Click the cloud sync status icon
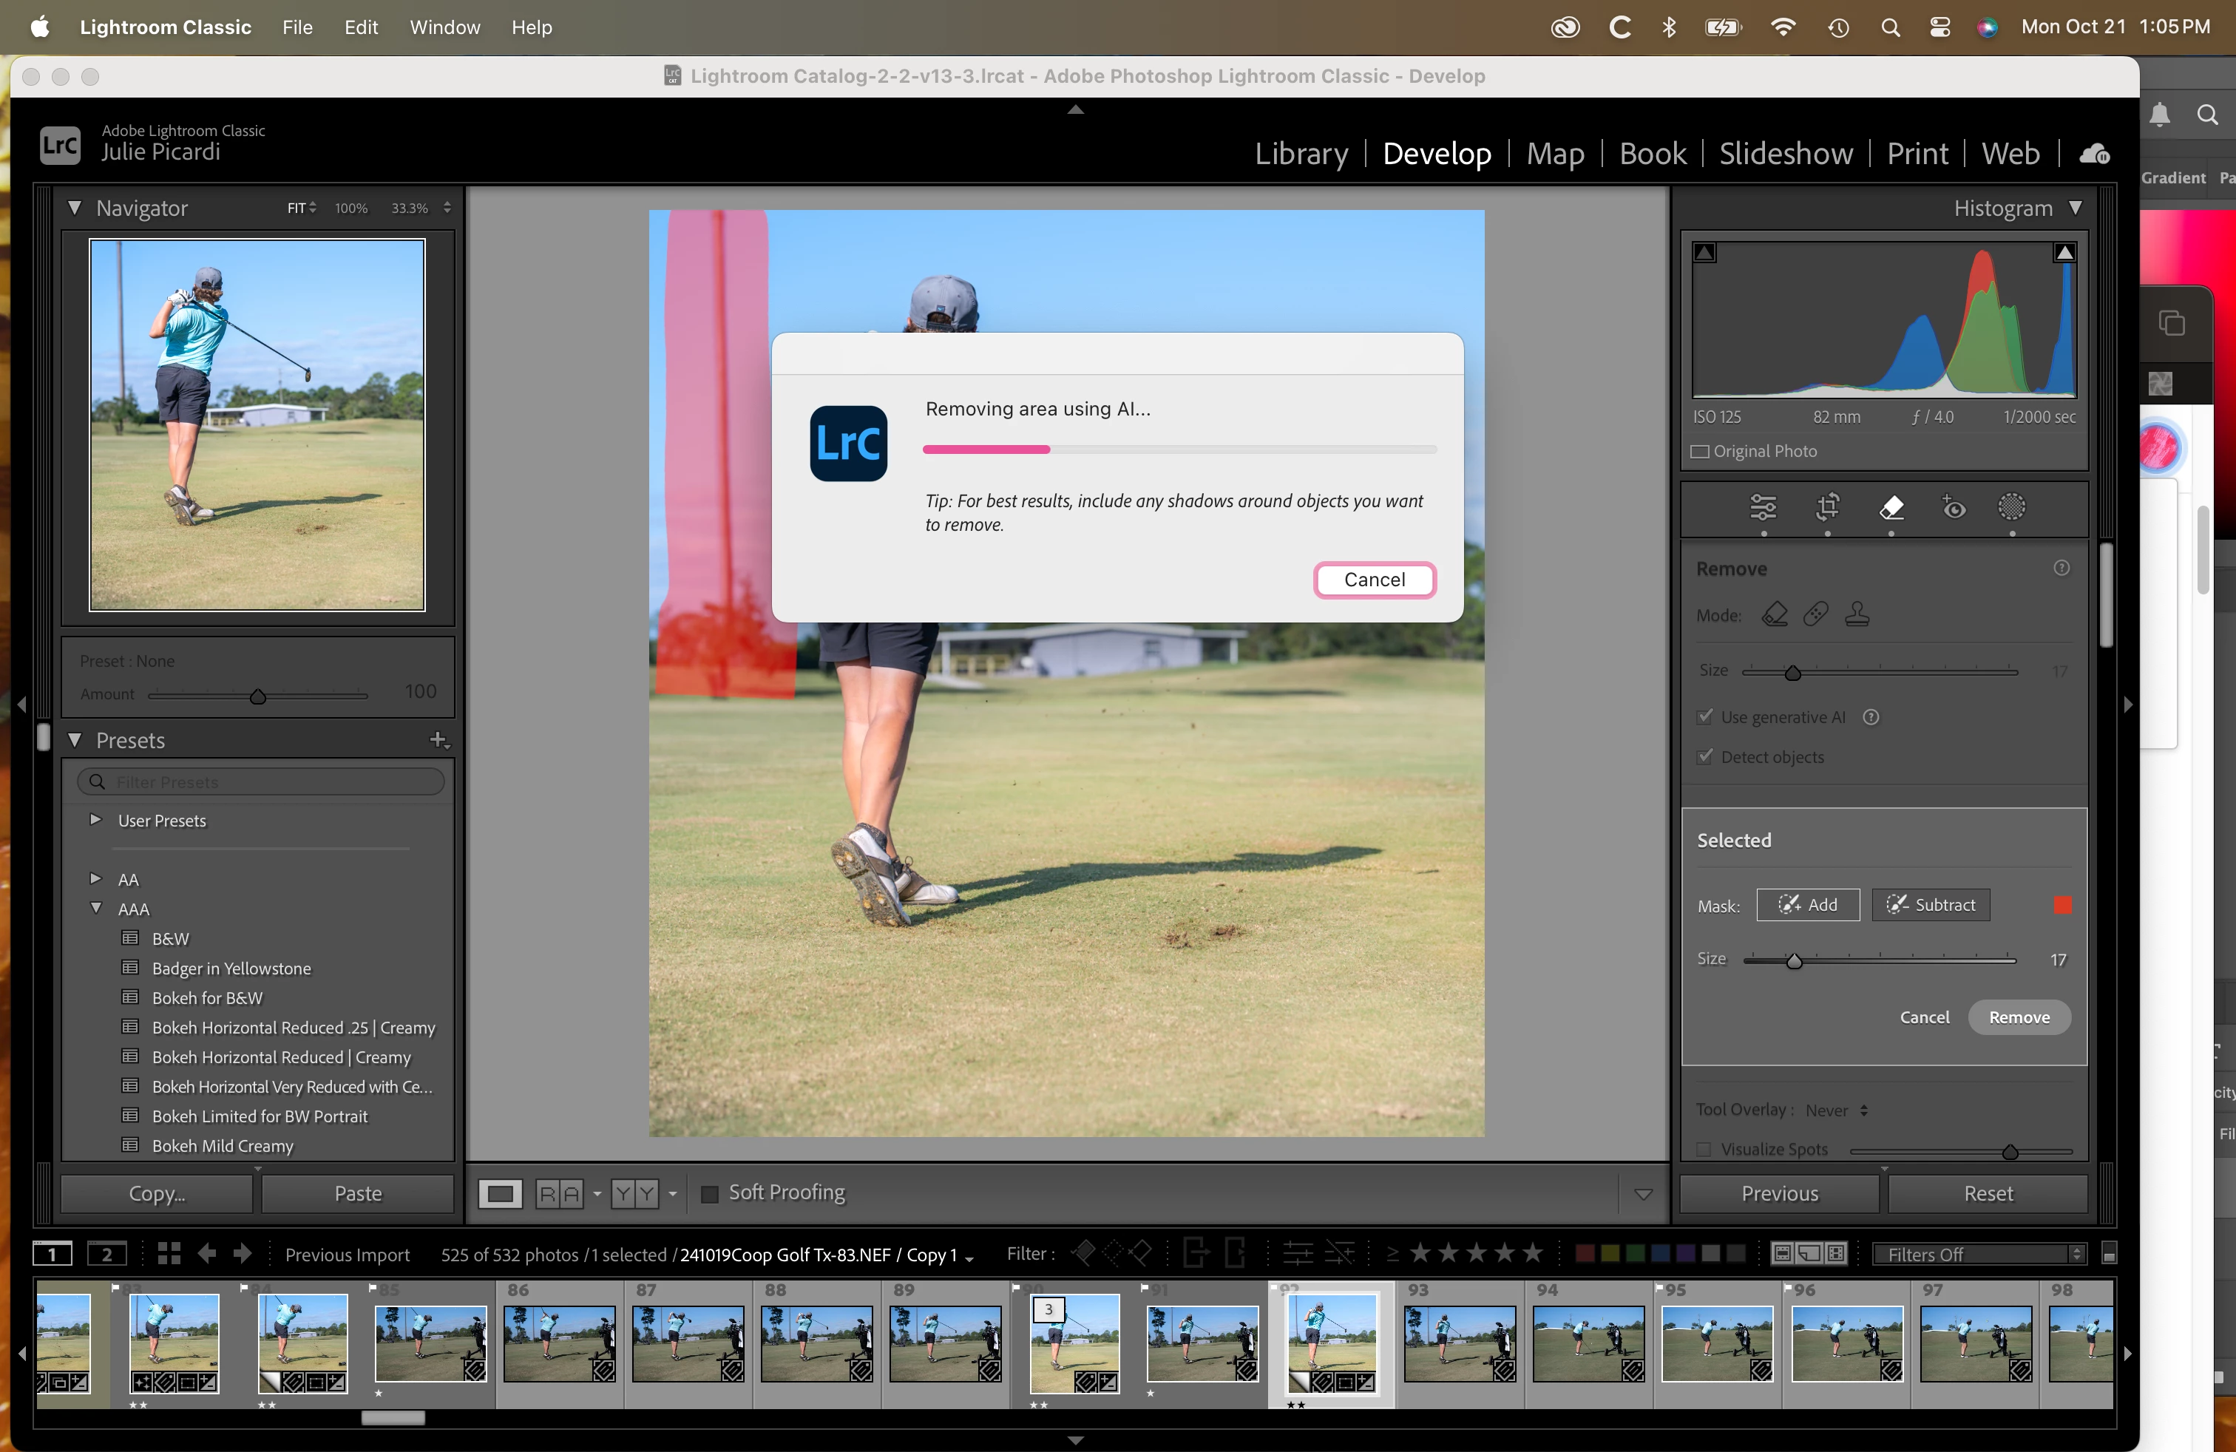This screenshot has width=2236, height=1452. click(2094, 154)
